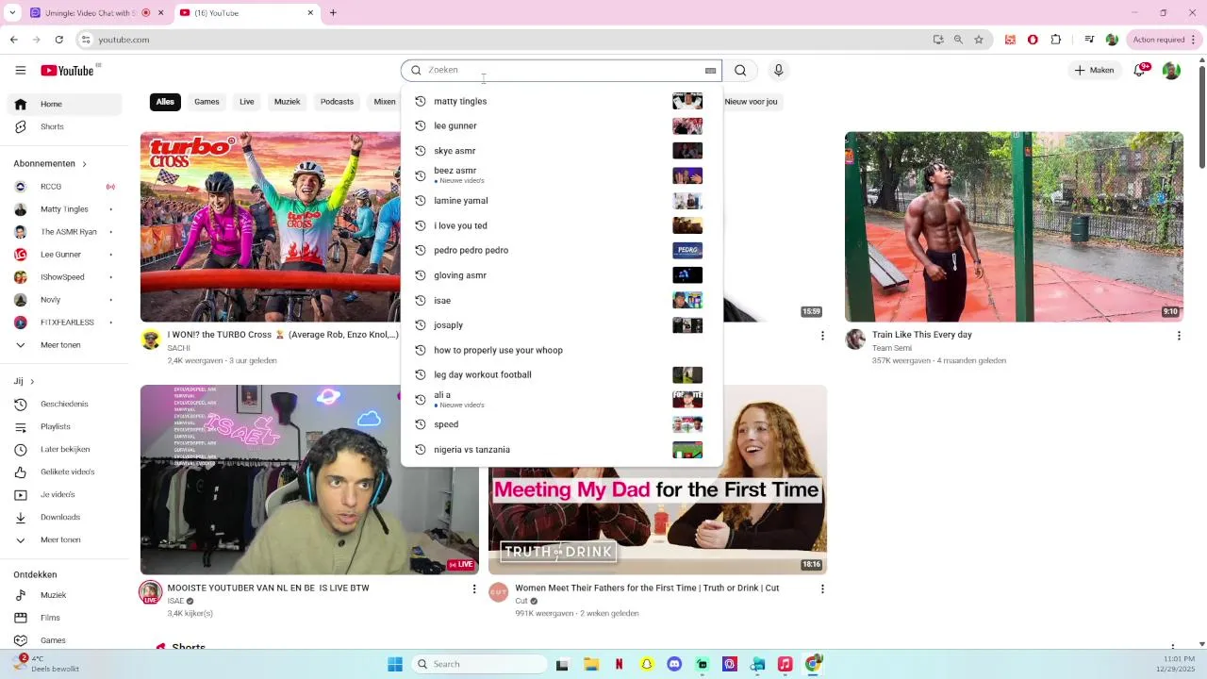Open the notifications bell
The width and height of the screenshot is (1207, 679).
point(1139,70)
